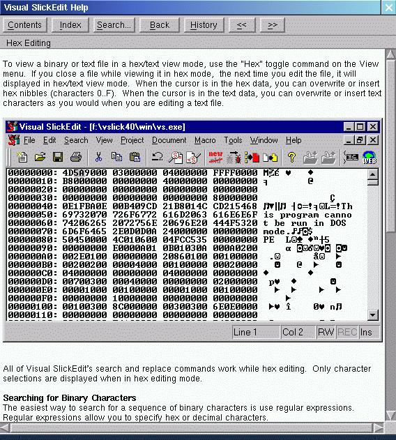The height and width of the screenshot is (440, 396).
Task: Open the Macro menu
Action: 205,140
